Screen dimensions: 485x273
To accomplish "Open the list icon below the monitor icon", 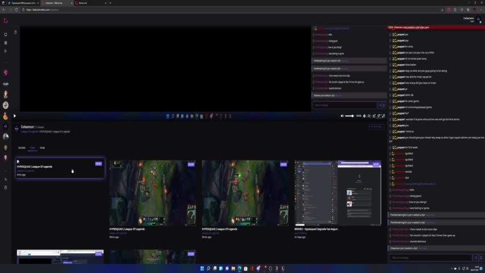I will tap(6, 43).
